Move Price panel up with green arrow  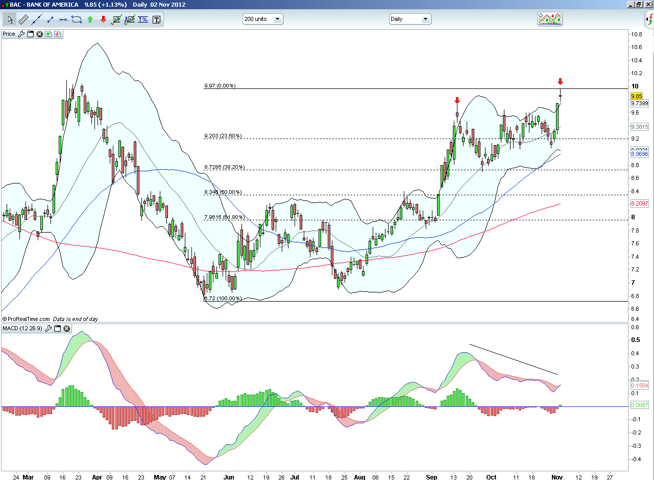(48, 34)
